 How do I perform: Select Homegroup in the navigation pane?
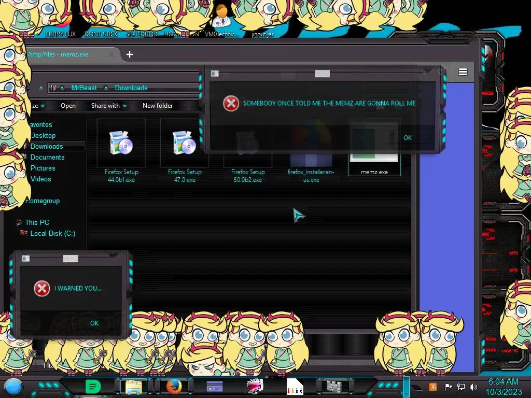pyautogui.click(x=43, y=201)
